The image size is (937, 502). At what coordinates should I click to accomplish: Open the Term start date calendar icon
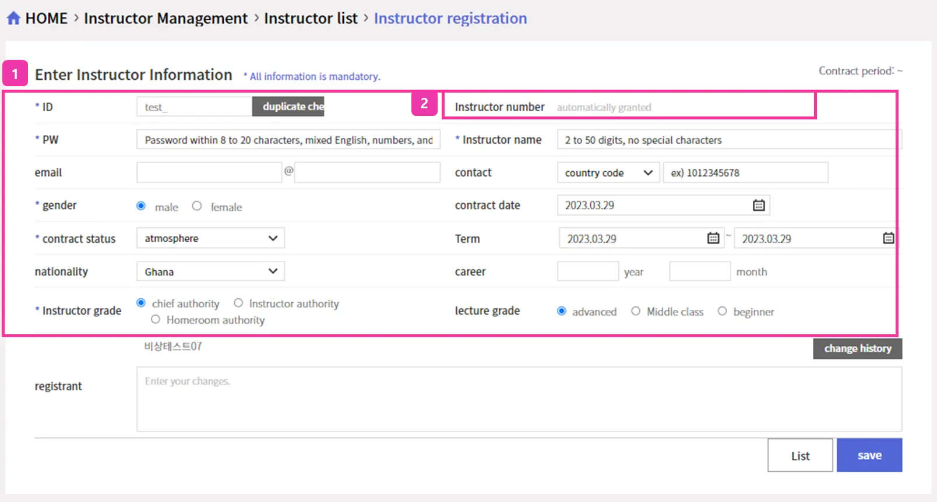pos(713,238)
